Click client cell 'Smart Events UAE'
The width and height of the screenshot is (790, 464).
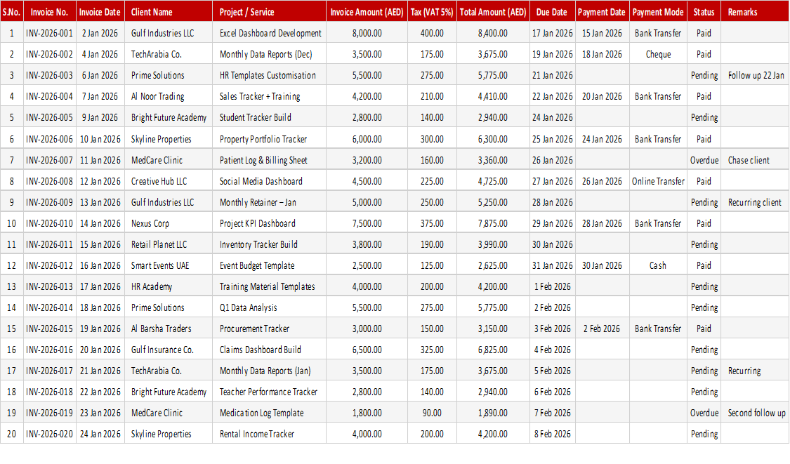(x=169, y=265)
